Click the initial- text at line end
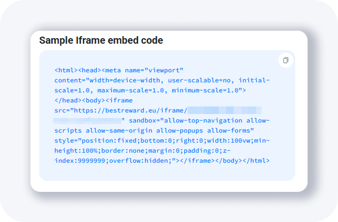 [256, 80]
